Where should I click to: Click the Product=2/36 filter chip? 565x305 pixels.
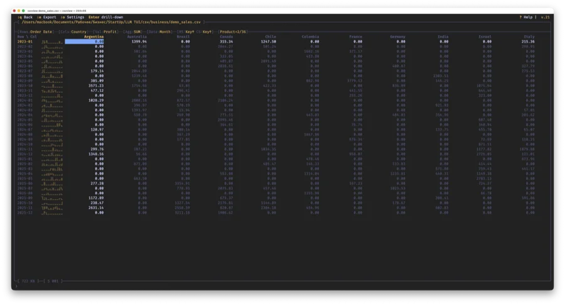(232, 31)
